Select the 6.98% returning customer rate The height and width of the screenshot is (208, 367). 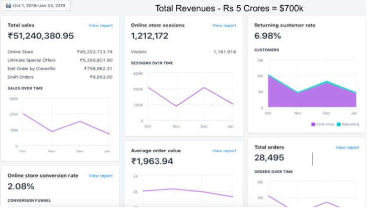tap(268, 36)
